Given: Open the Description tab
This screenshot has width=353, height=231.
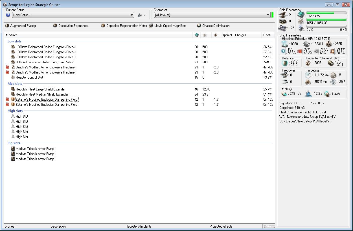Looking at the screenshot, I should 58,226.
